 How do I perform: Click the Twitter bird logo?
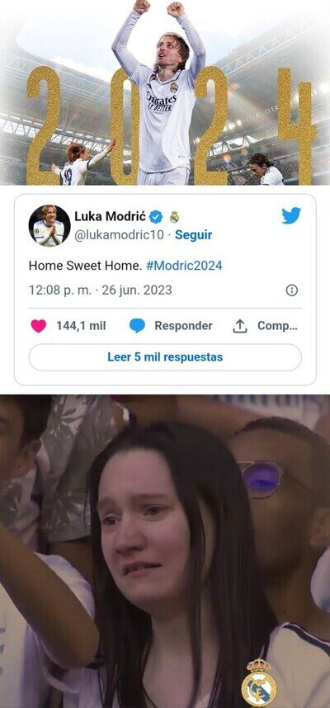(x=291, y=216)
